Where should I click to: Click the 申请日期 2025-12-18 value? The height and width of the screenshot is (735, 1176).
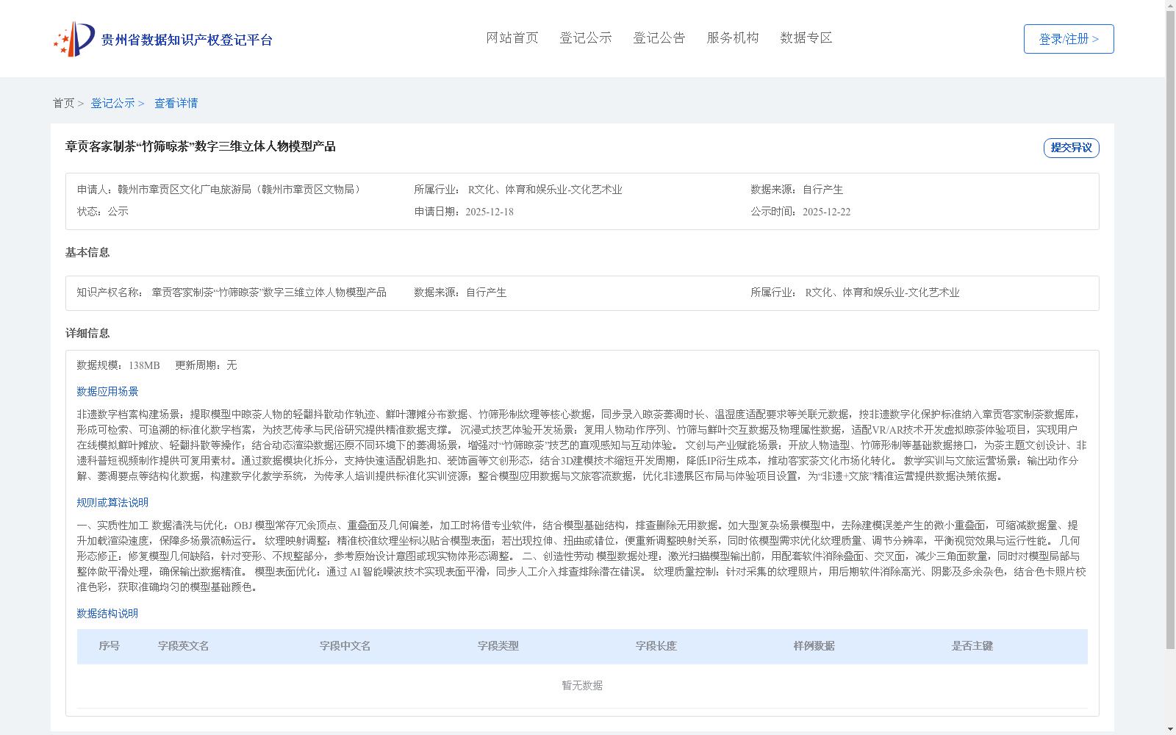pyautogui.click(x=490, y=212)
